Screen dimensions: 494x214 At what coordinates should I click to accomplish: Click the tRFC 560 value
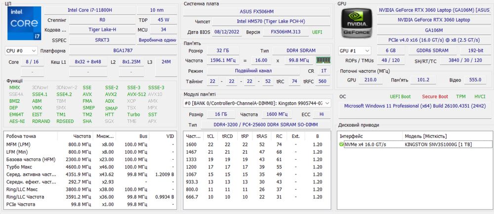[x=322, y=82]
